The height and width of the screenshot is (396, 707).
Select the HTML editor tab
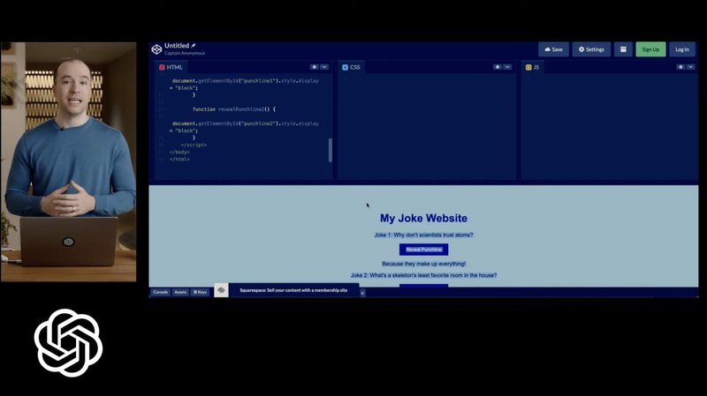point(171,67)
